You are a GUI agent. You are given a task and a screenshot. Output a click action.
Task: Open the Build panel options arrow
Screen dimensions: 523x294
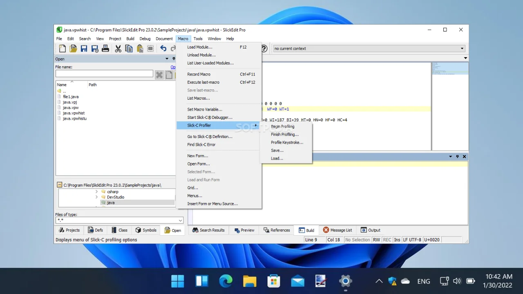[x=451, y=156]
